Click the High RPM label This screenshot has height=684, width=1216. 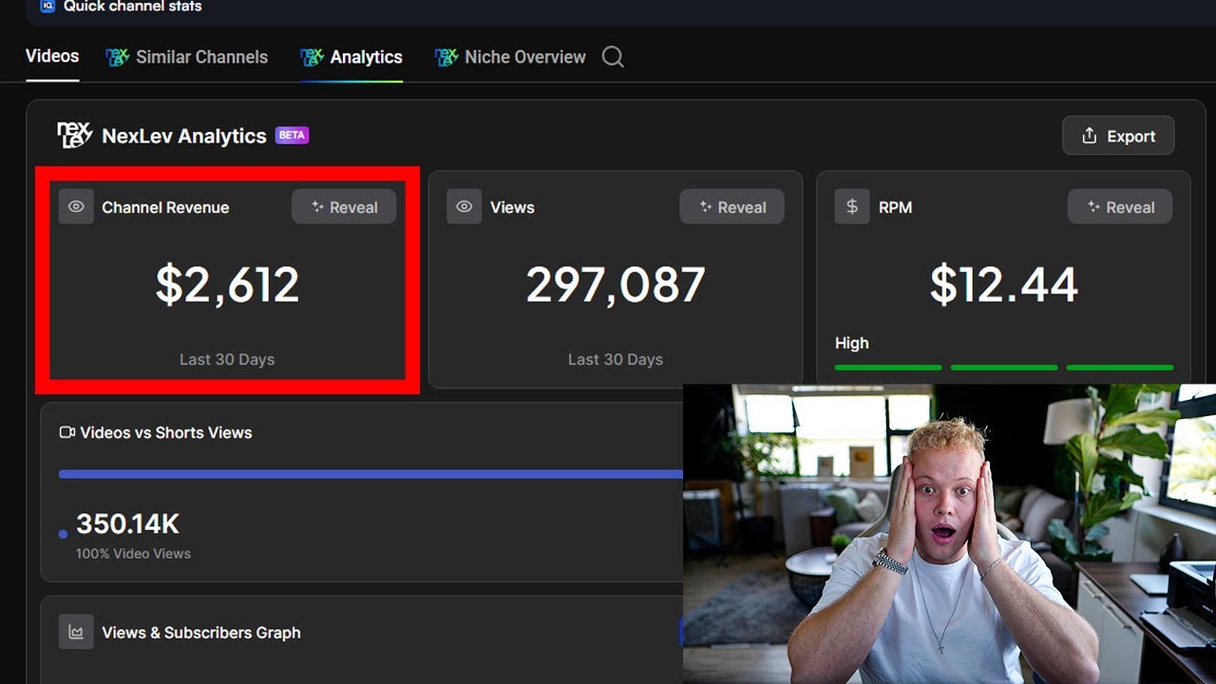852,343
